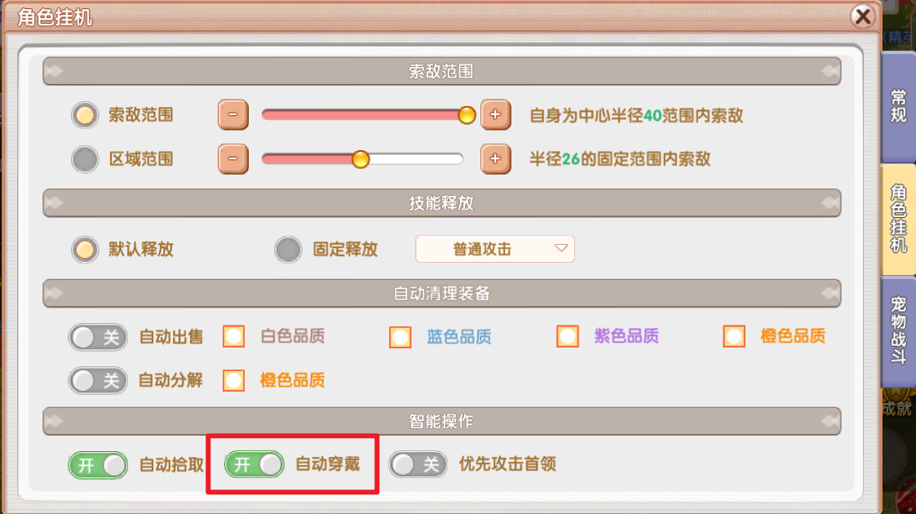Switch to the 宠物战斗 tab
Screen dimensions: 916x514
tap(898, 330)
